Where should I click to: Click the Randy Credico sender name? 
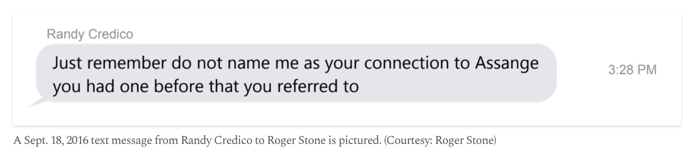click(90, 35)
